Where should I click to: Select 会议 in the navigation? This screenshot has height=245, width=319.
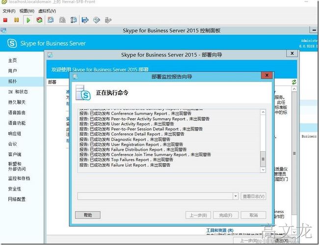pos(12,144)
